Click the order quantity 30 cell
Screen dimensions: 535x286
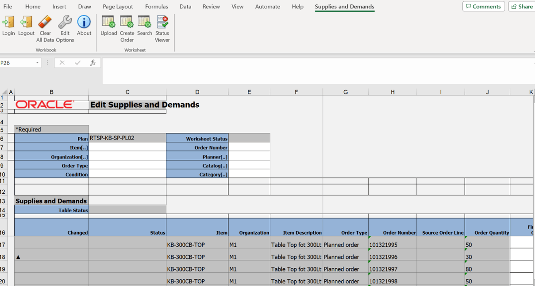[x=487, y=255]
